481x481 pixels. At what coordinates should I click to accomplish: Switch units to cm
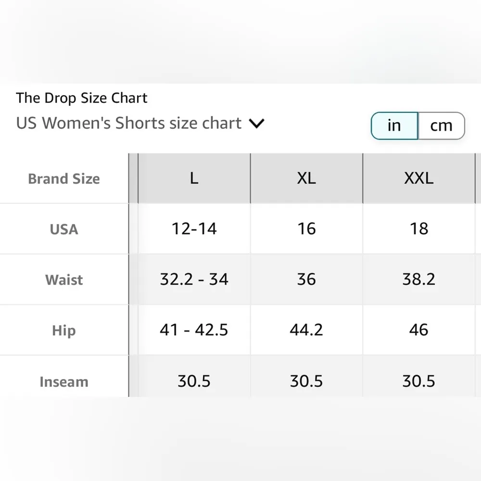pos(441,126)
